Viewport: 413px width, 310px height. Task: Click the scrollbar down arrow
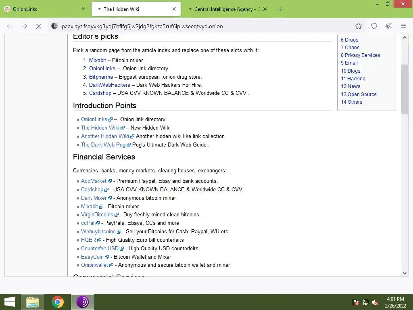click(x=405, y=273)
